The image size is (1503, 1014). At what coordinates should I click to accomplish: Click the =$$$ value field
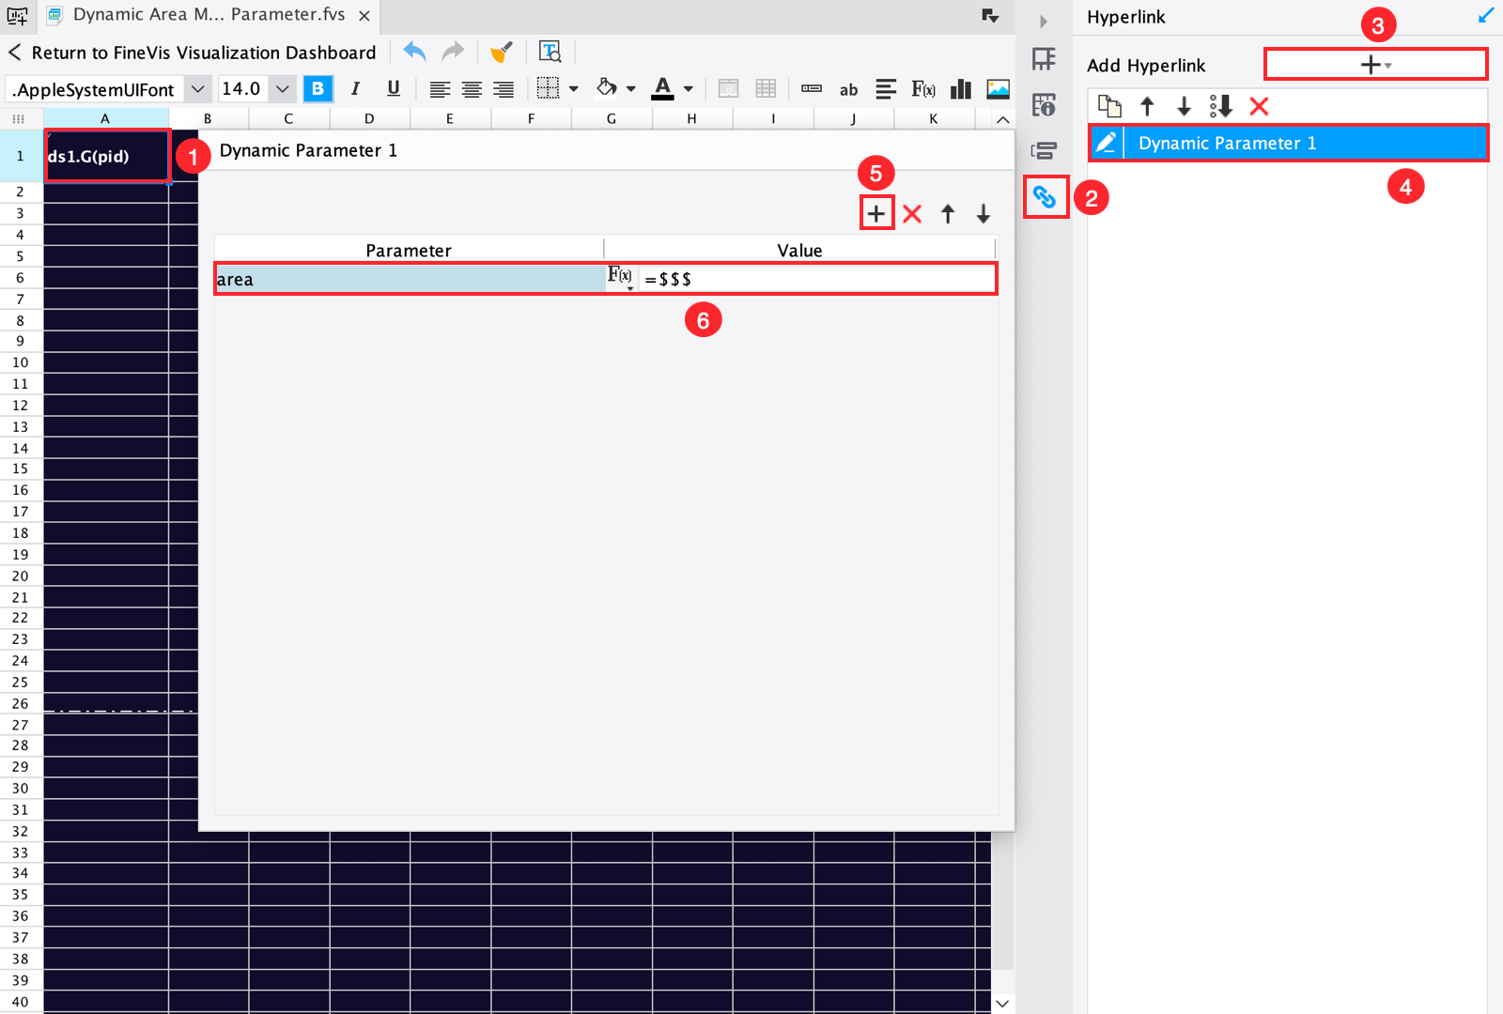(x=816, y=279)
